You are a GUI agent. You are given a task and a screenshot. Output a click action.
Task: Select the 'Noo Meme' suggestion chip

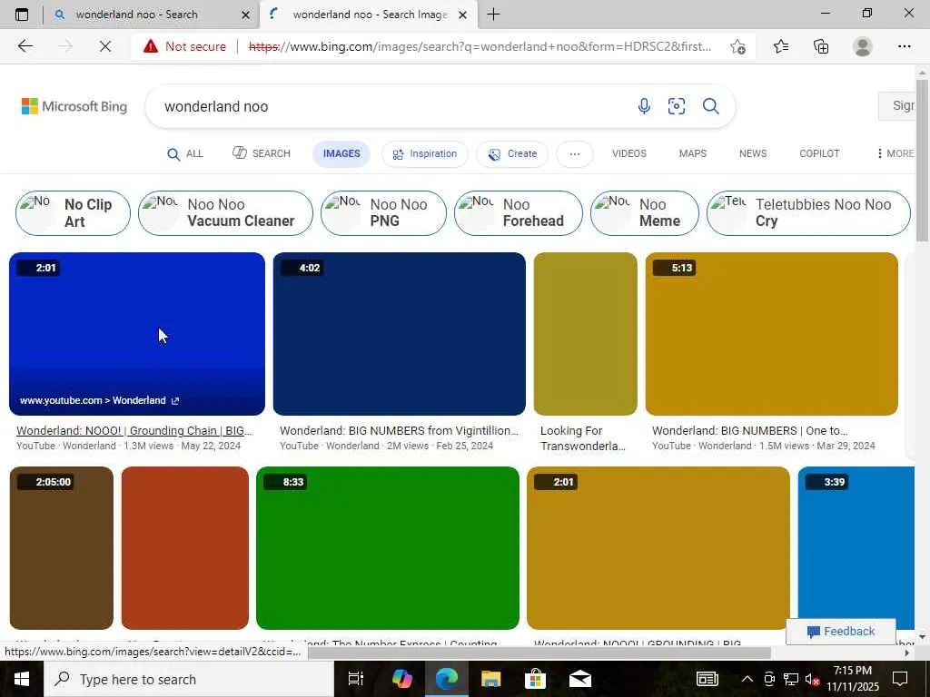point(645,212)
